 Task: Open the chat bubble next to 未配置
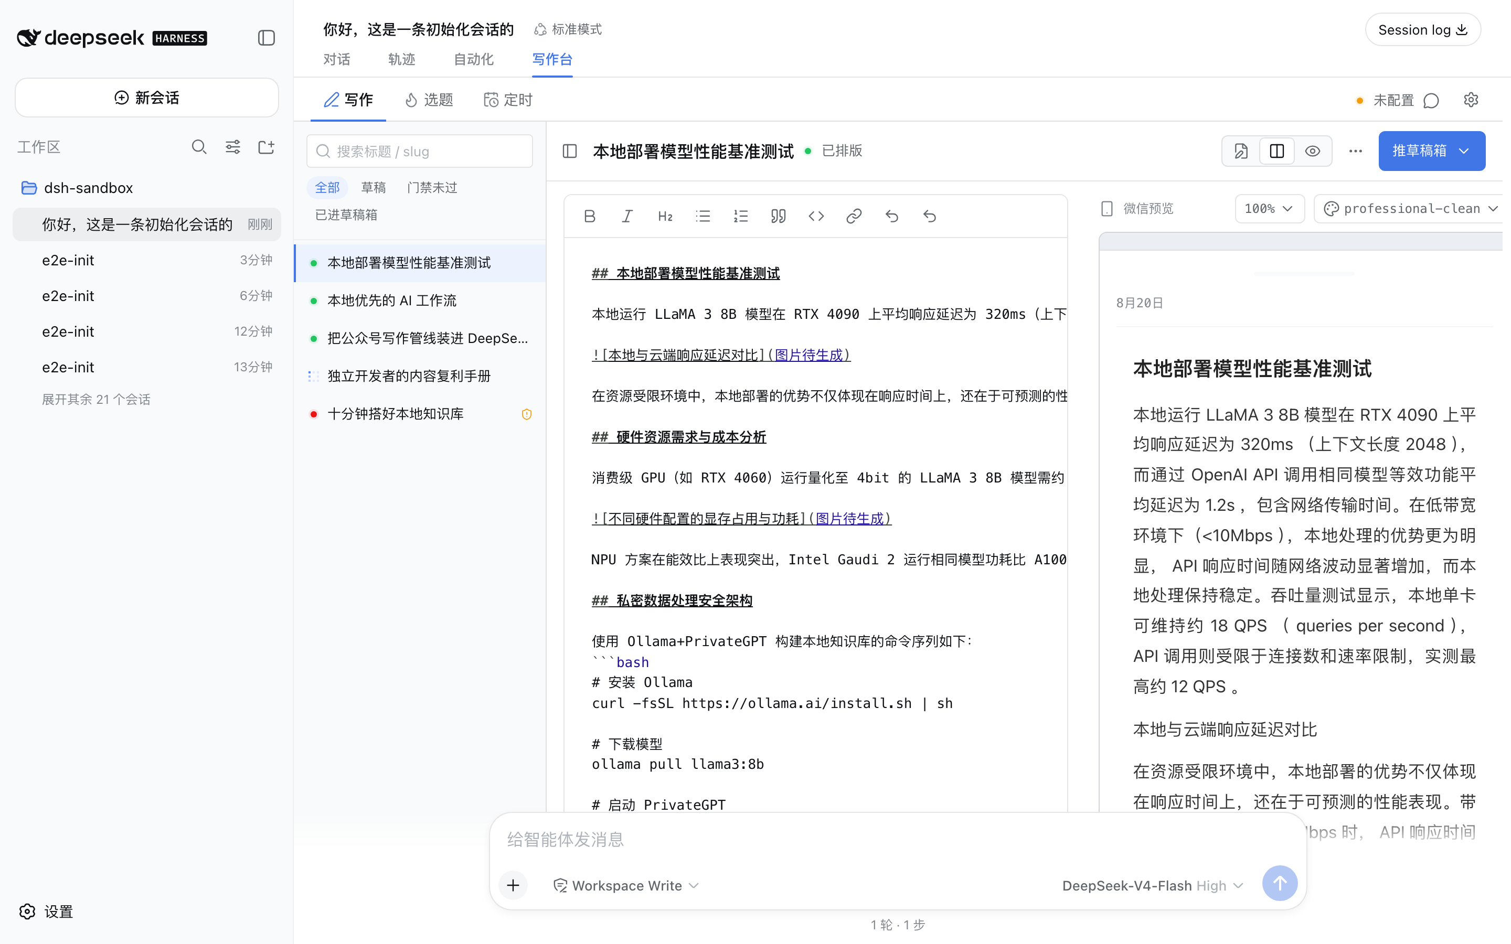(x=1431, y=101)
